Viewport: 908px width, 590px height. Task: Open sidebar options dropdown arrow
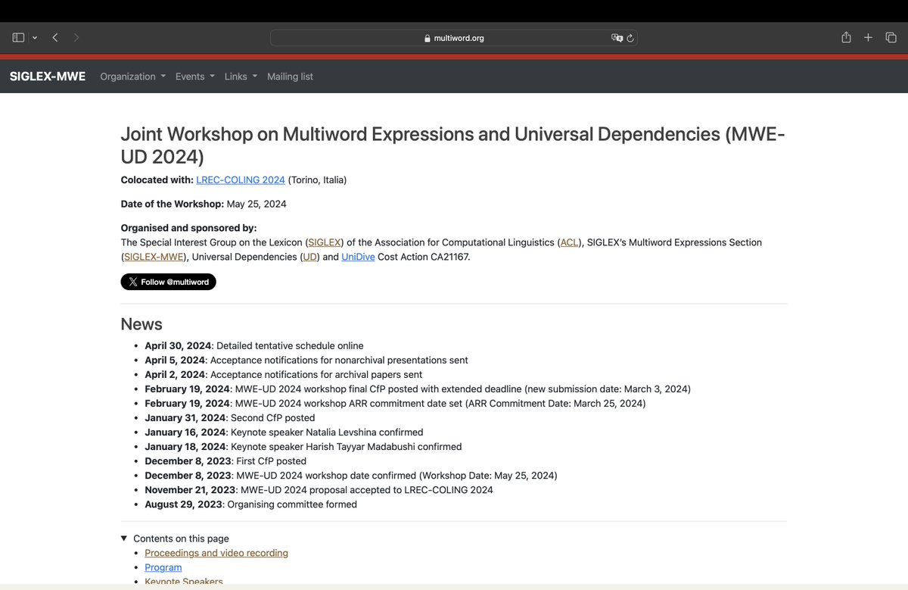tap(35, 38)
